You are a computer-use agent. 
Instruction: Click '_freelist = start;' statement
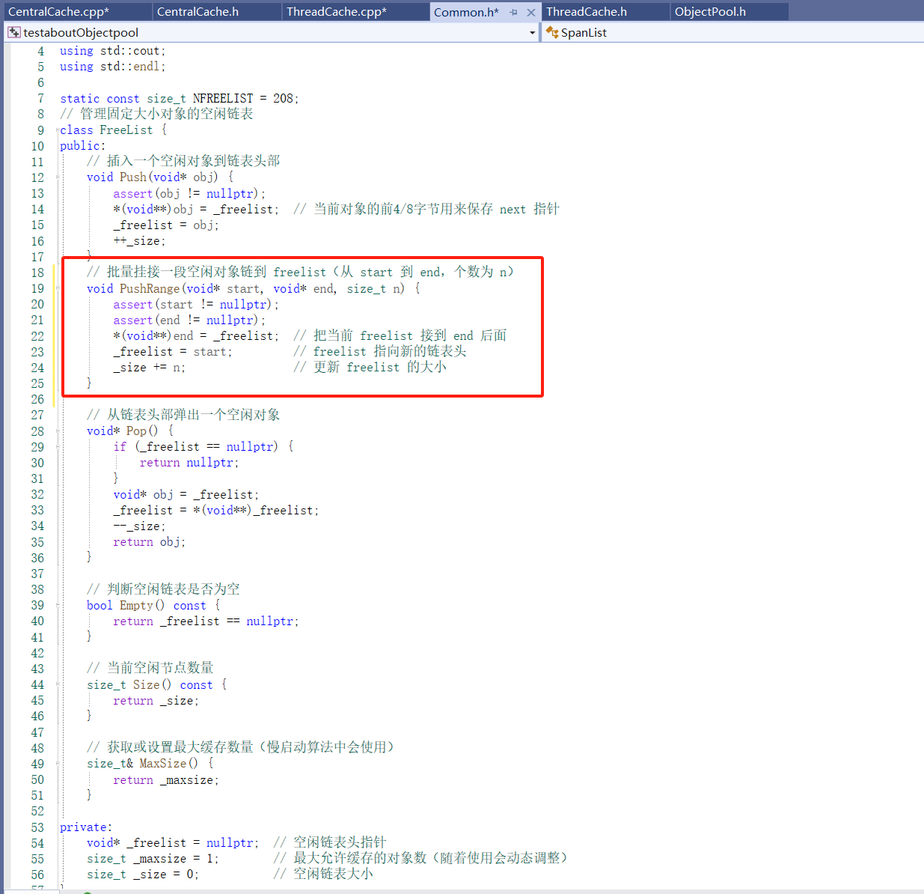point(173,352)
